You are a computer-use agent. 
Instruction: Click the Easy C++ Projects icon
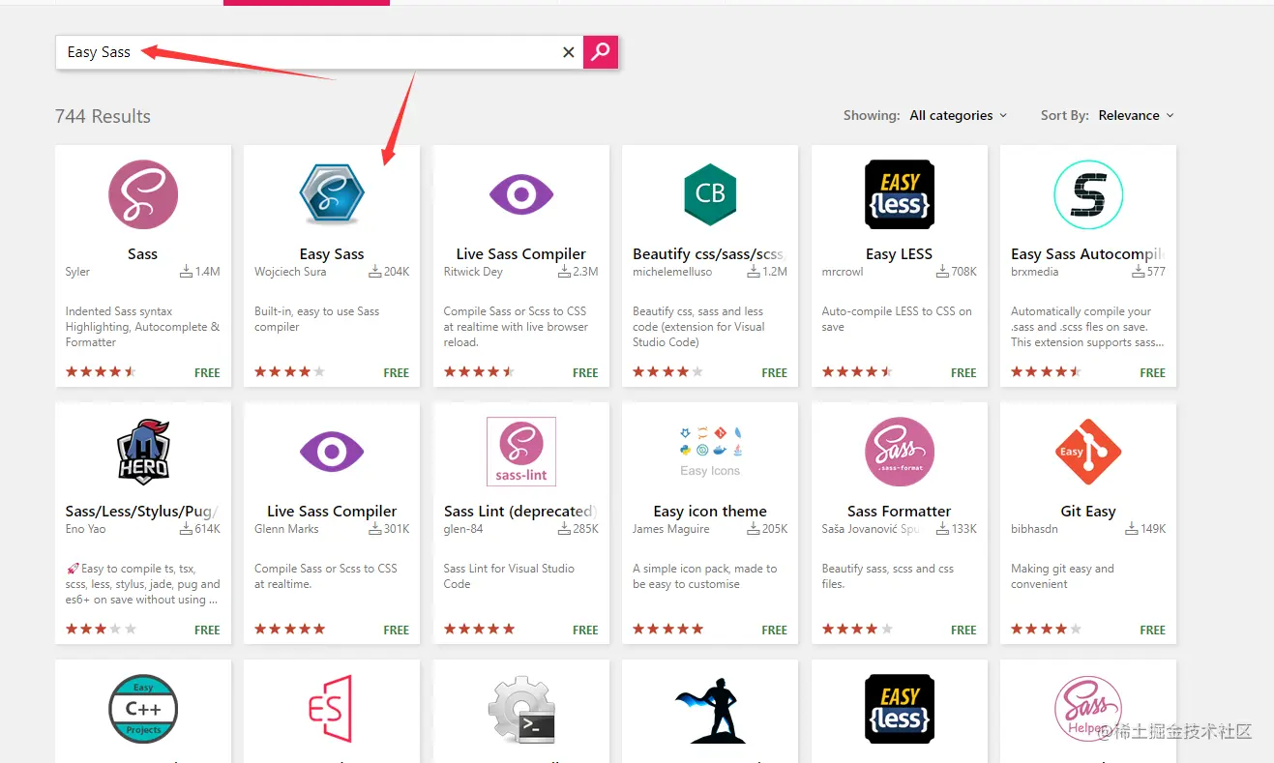point(143,709)
